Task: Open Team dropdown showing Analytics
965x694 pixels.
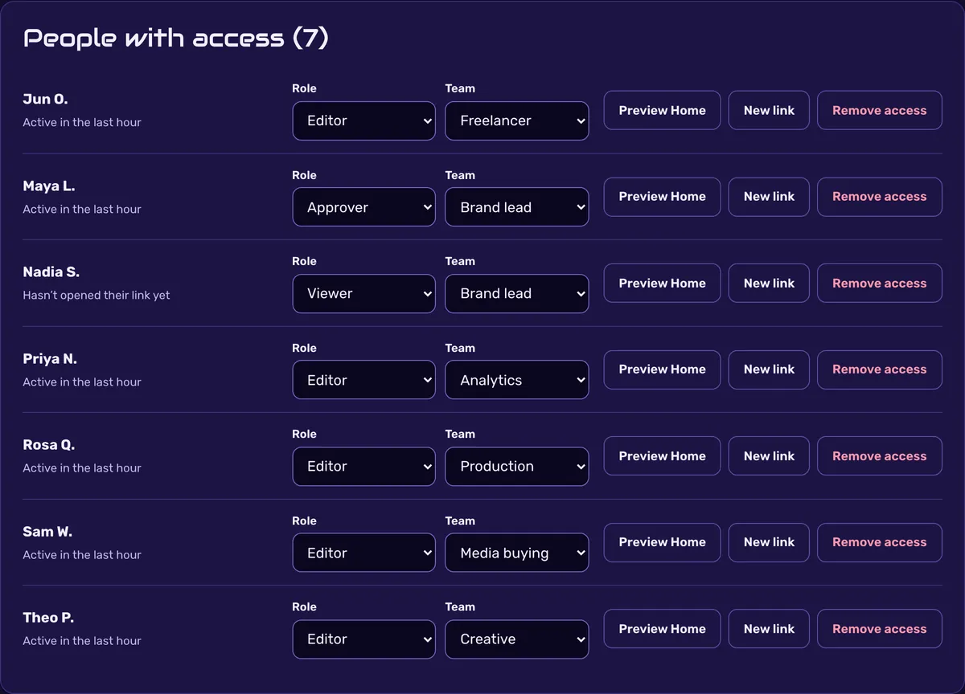Action: pyautogui.click(x=516, y=380)
